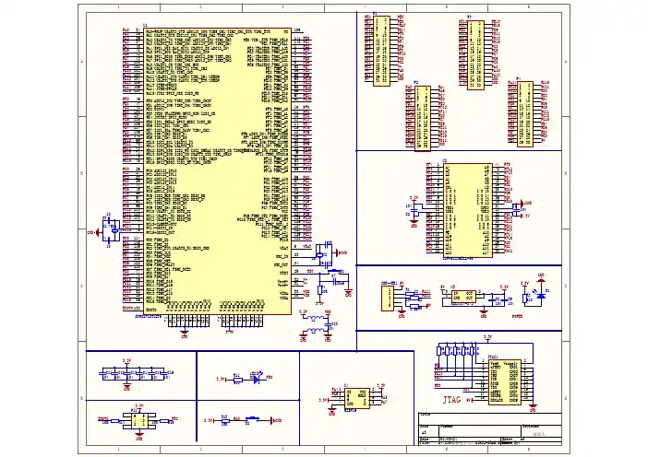Select the crystal on the microcontroller's right side
This screenshot has width=648, height=457.
(x=321, y=256)
